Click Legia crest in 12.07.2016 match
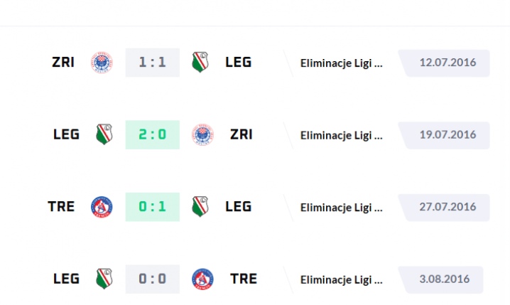This screenshot has width=510, height=305. click(200, 62)
